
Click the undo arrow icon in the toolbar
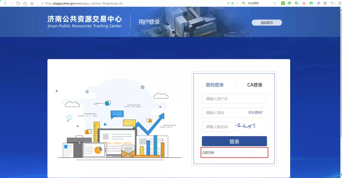(332, 3)
